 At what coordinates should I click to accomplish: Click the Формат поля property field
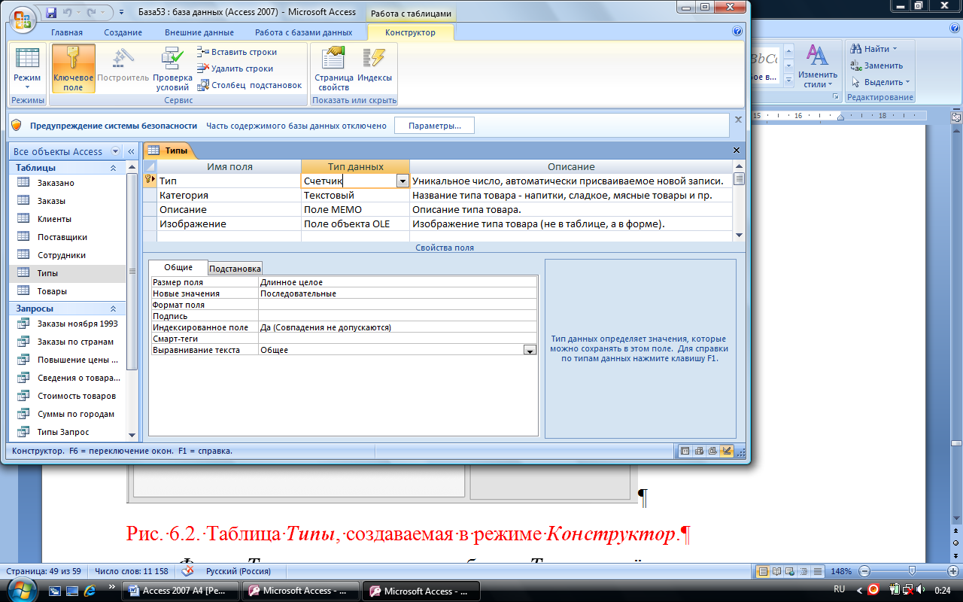(x=398, y=305)
